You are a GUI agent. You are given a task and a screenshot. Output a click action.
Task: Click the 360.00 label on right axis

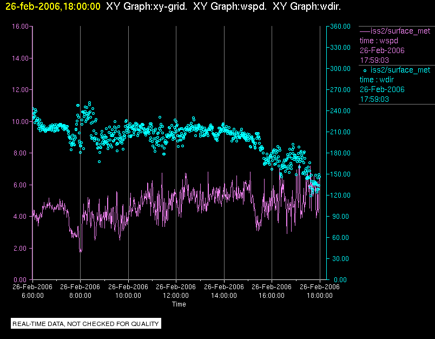pos(340,27)
